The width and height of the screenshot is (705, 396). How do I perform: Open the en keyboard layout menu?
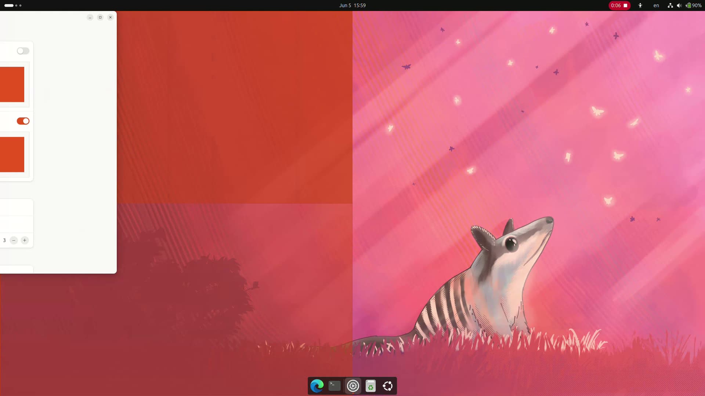(656, 5)
